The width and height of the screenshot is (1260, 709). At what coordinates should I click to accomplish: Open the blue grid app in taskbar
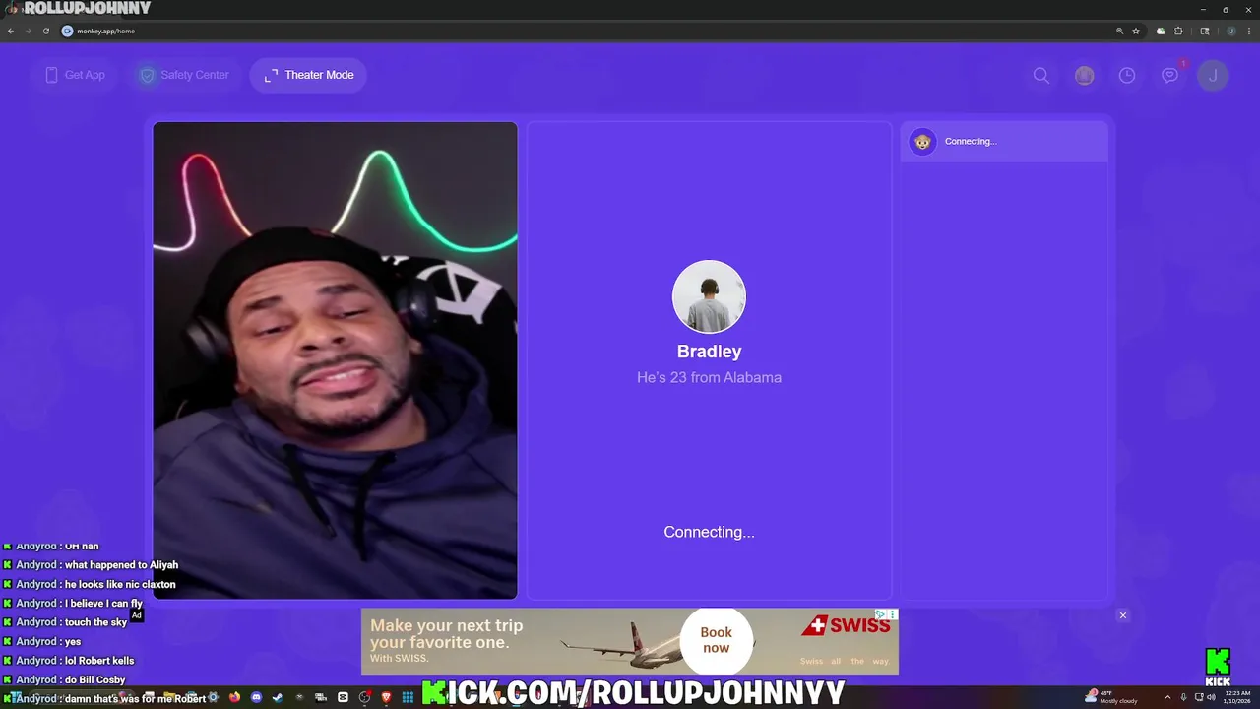408,697
